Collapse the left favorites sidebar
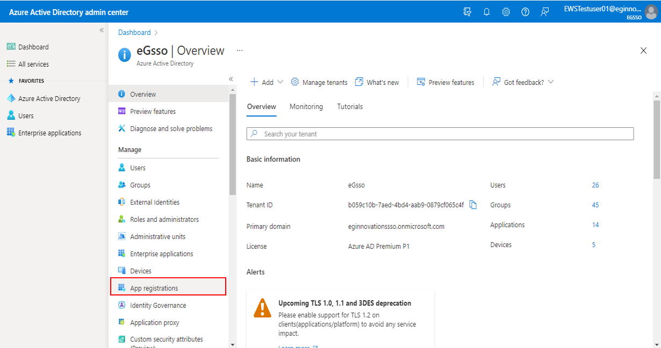The image size is (661, 348). tap(102, 30)
